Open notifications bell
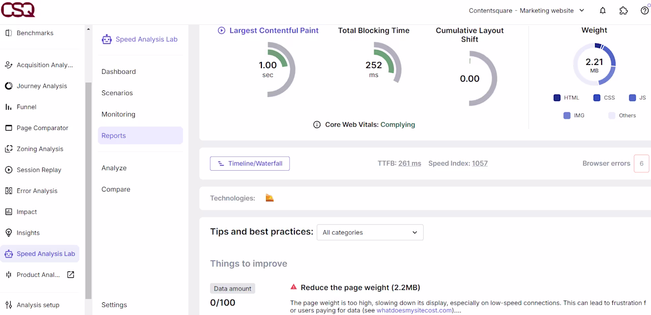The height and width of the screenshot is (315, 651). [x=603, y=11]
